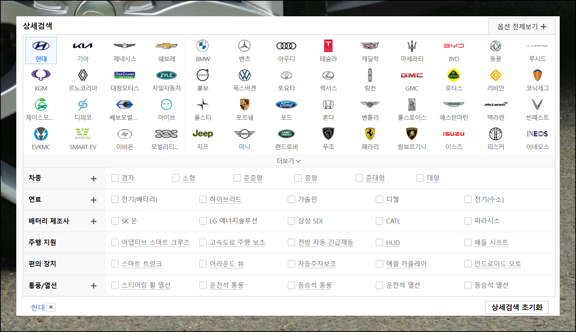Open 옵션 전체보기 to view all options

(522, 27)
